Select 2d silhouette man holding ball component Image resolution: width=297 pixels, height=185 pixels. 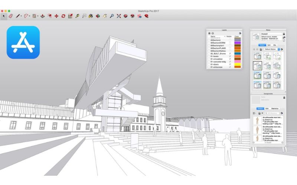pyautogui.click(x=268, y=121)
